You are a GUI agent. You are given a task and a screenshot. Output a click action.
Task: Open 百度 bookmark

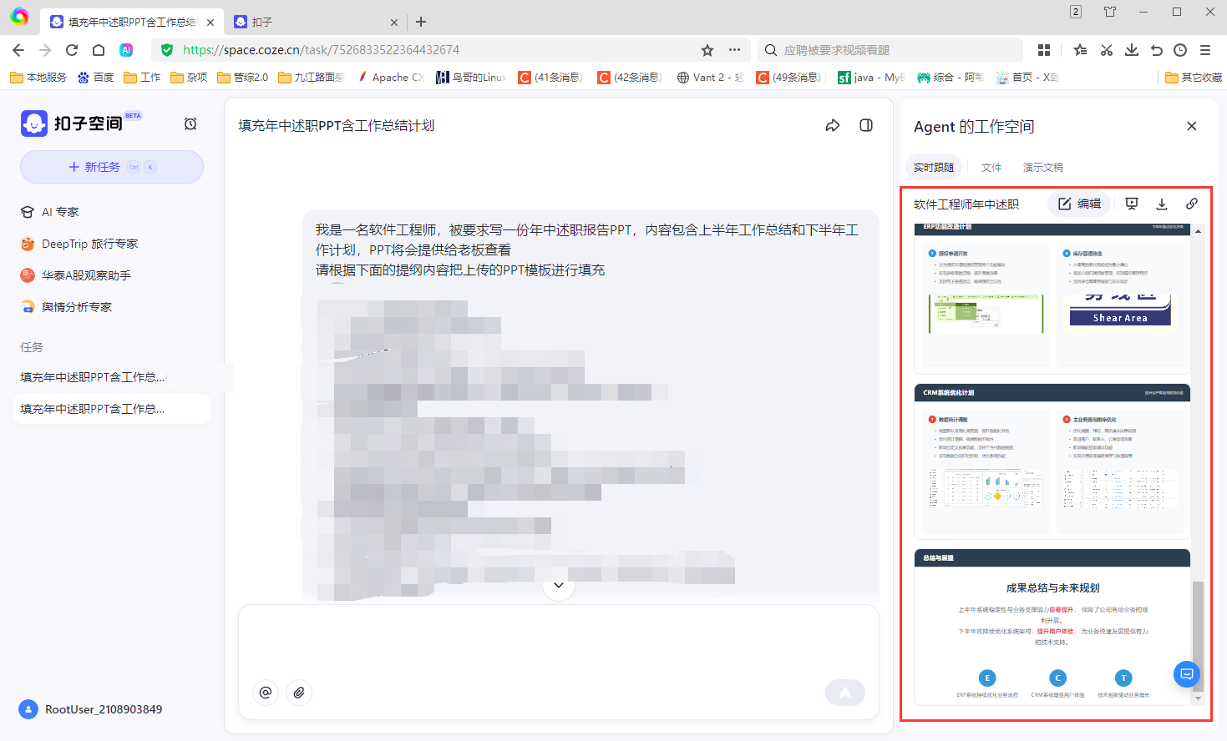point(95,78)
